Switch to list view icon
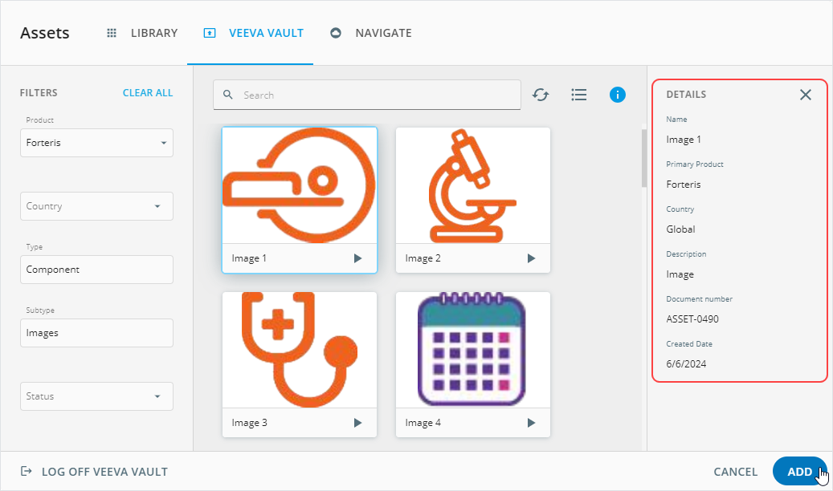This screenshot has height=491, width=833. tap(578, 95)
